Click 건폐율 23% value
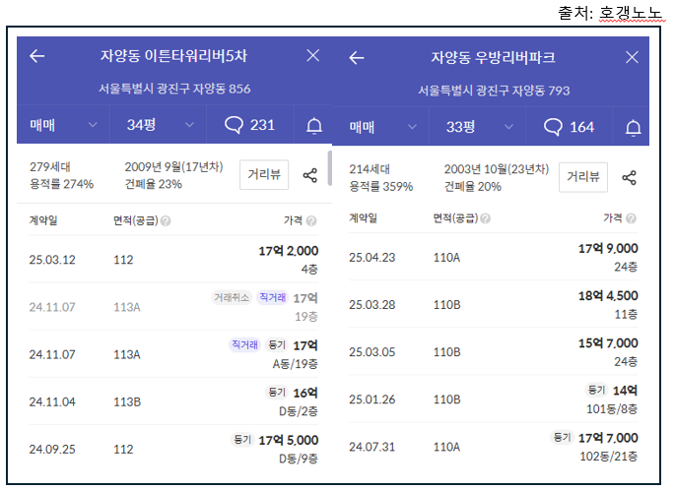Screen dimensions: 674x491 click(x=153, y=184)
